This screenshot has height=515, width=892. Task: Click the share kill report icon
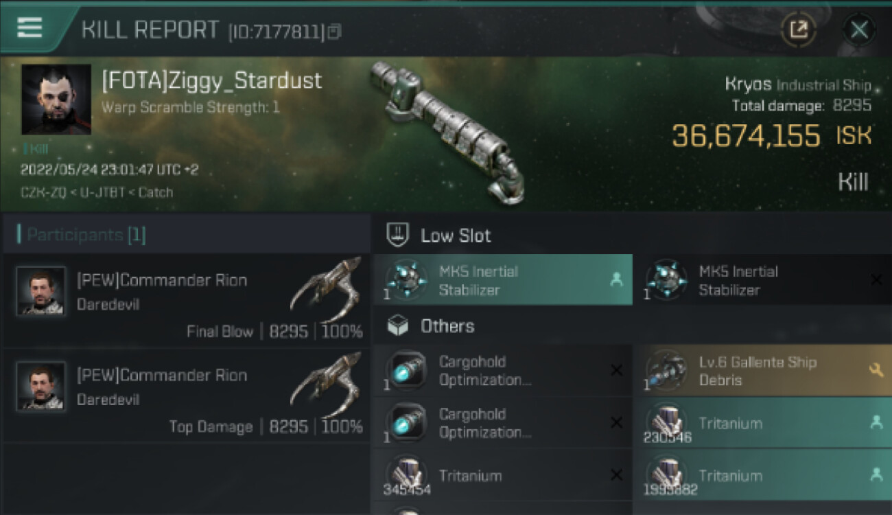[x=799, y=30]
